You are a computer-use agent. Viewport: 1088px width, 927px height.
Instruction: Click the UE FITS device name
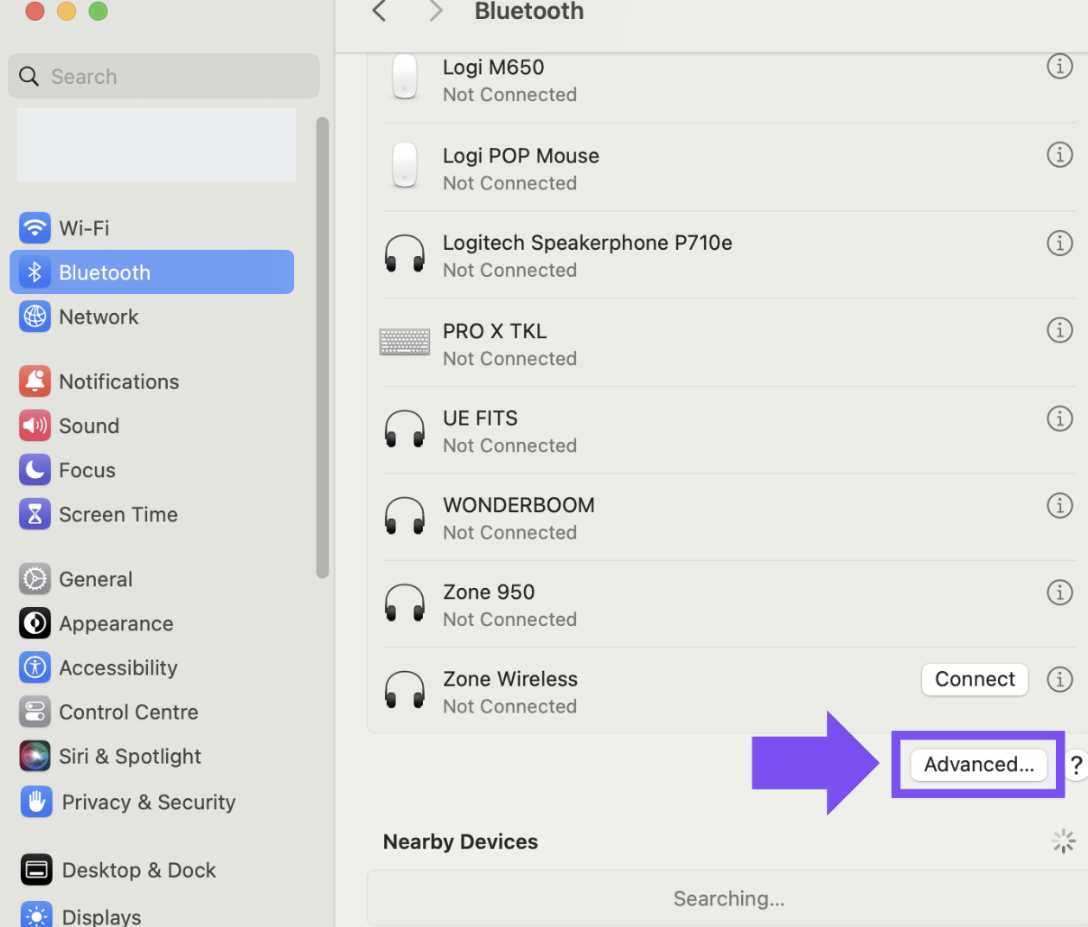point(480,419)
